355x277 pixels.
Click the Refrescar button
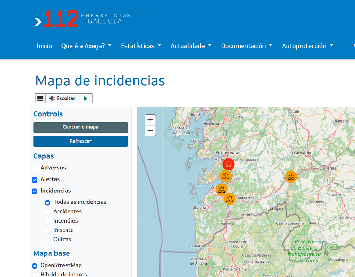tap(80, 141)
